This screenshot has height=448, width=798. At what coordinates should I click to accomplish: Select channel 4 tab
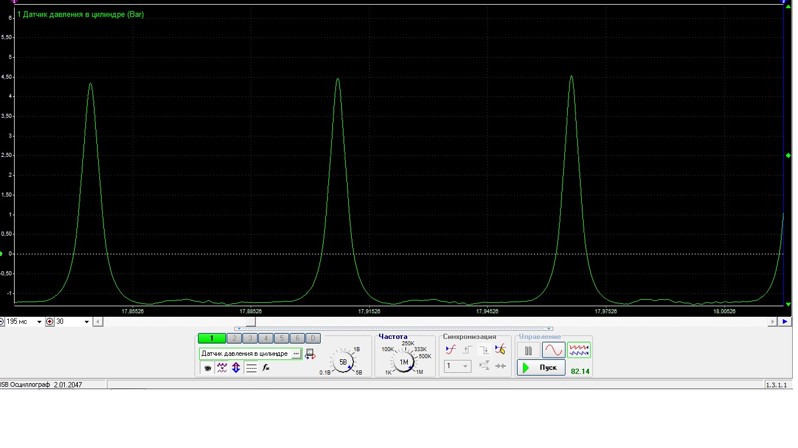tap(266, 338)
